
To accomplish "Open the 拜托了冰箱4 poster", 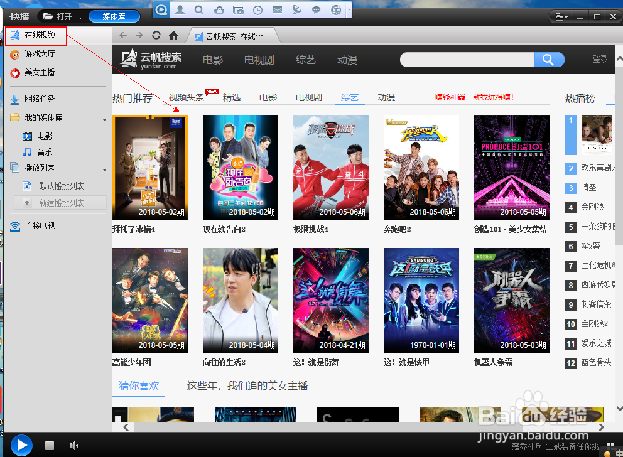I will (x=150, y=168).
